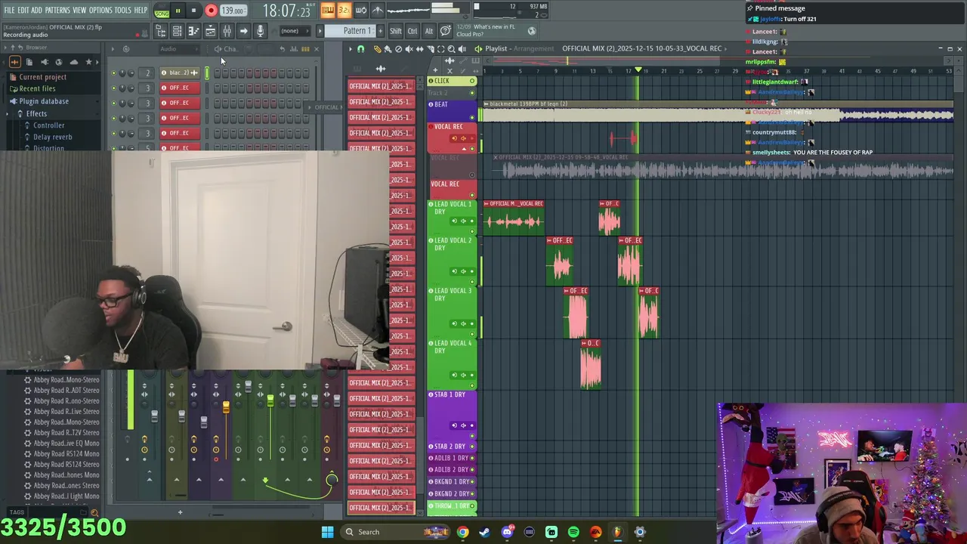Open the OPTIONS menu
The height and width of the screenshot is (544, 967).
pyautogui.click(x=100, y=10)
